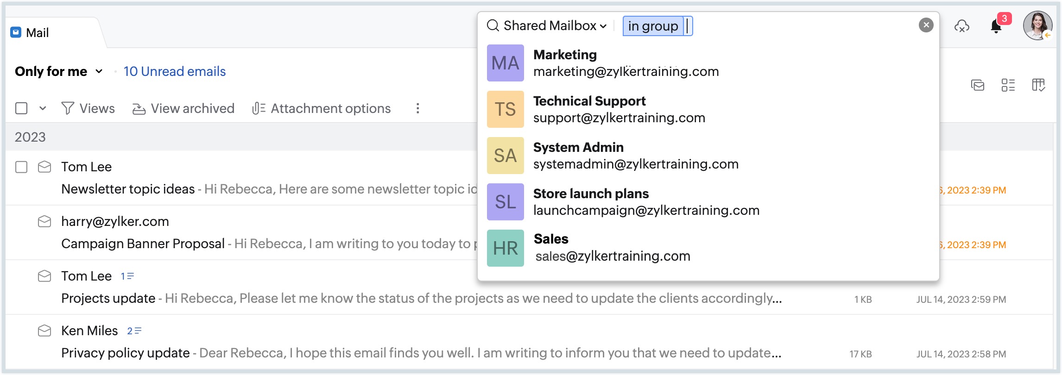Click the Mail app icon in tab
Viewport: 1062px width, 375px height.
(16, 32)
